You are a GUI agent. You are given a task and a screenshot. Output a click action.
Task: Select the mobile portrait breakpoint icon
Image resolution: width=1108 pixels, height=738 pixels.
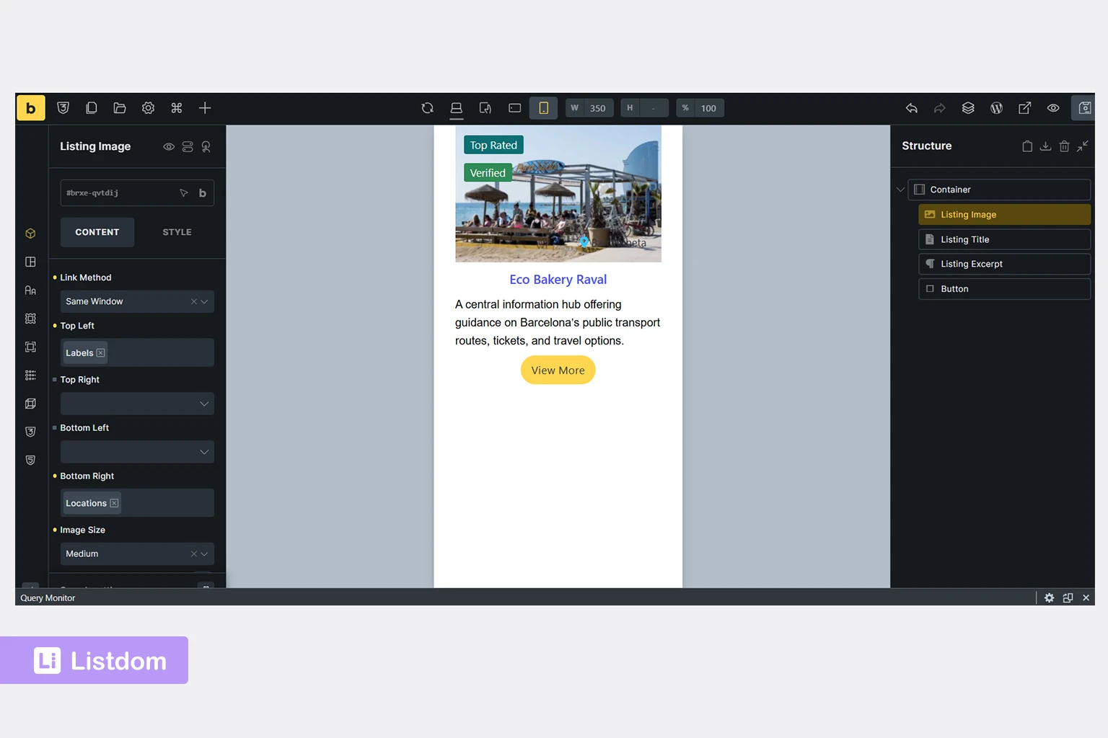[x=543, y=108]
